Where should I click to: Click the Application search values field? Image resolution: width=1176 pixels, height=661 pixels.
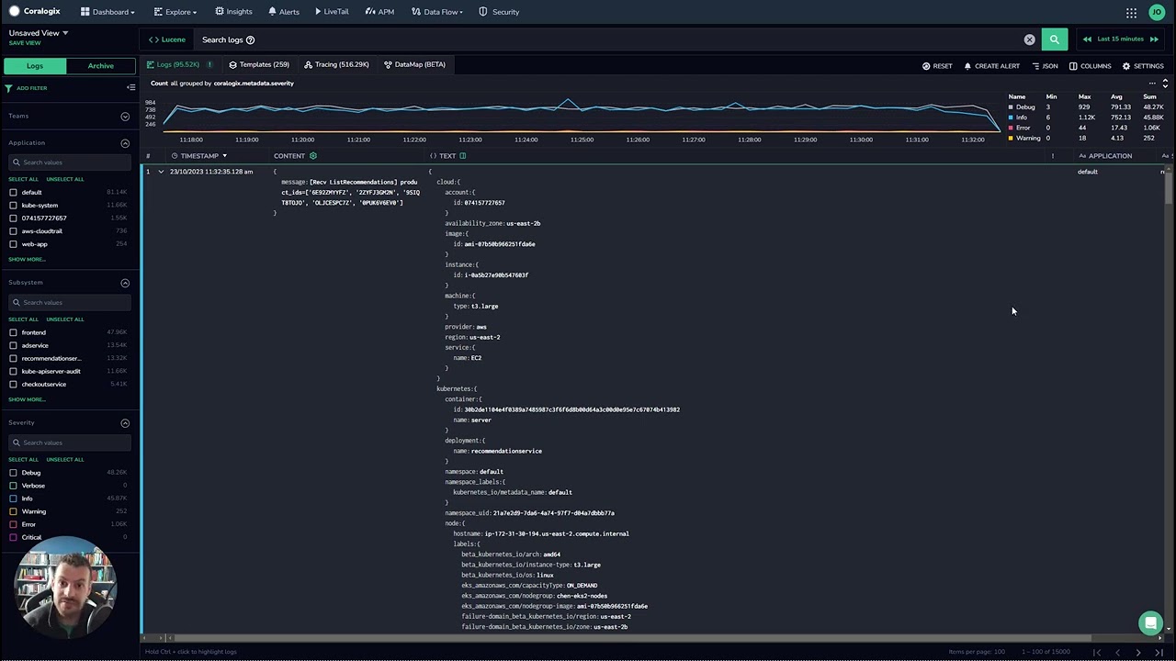tap(71, 162)
